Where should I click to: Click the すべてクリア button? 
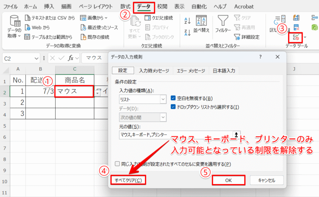click(x=128, y=180)
